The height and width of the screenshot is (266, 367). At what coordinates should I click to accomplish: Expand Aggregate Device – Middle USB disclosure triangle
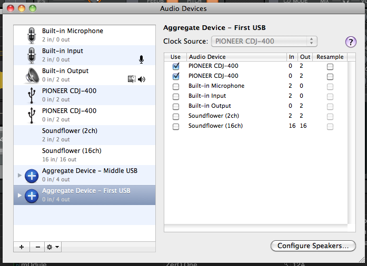click(x=20, y=175)
